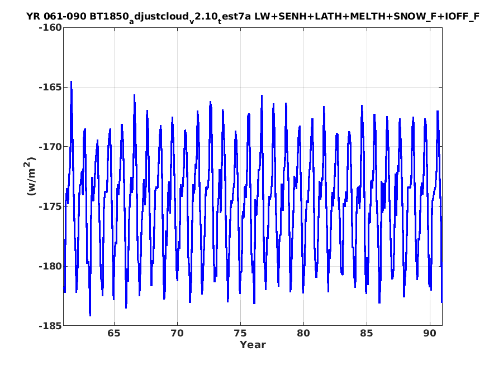Viewport: 489px width, 366px height.
Task: Select the 'Year' x-axis label
Action: click(253, 345)
